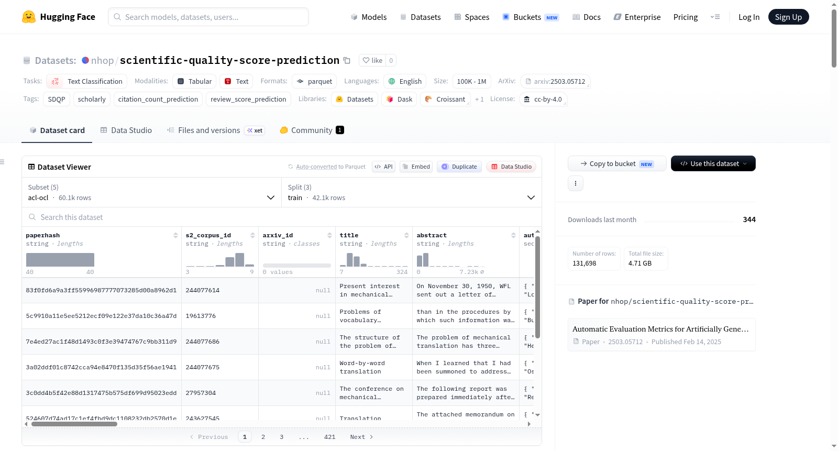Click the Log In link
Screen dimensions: 838x451
pos(749,17)
